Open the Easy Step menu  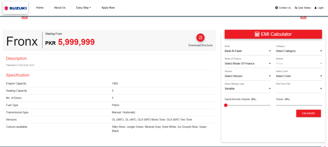point(84,8)
